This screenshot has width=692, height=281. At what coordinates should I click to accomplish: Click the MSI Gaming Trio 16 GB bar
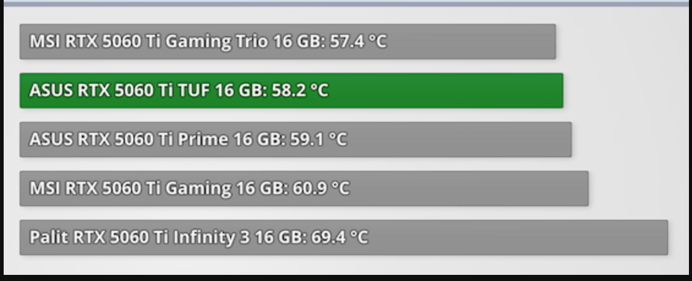pyautogui.click(x=288, y=42)
